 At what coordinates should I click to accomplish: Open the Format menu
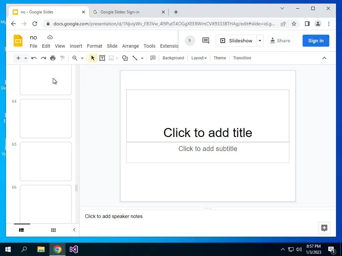95,46
